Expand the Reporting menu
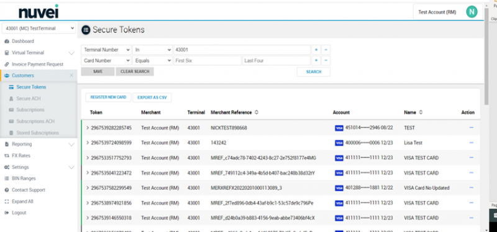The image size is (497, 232). 39,144
